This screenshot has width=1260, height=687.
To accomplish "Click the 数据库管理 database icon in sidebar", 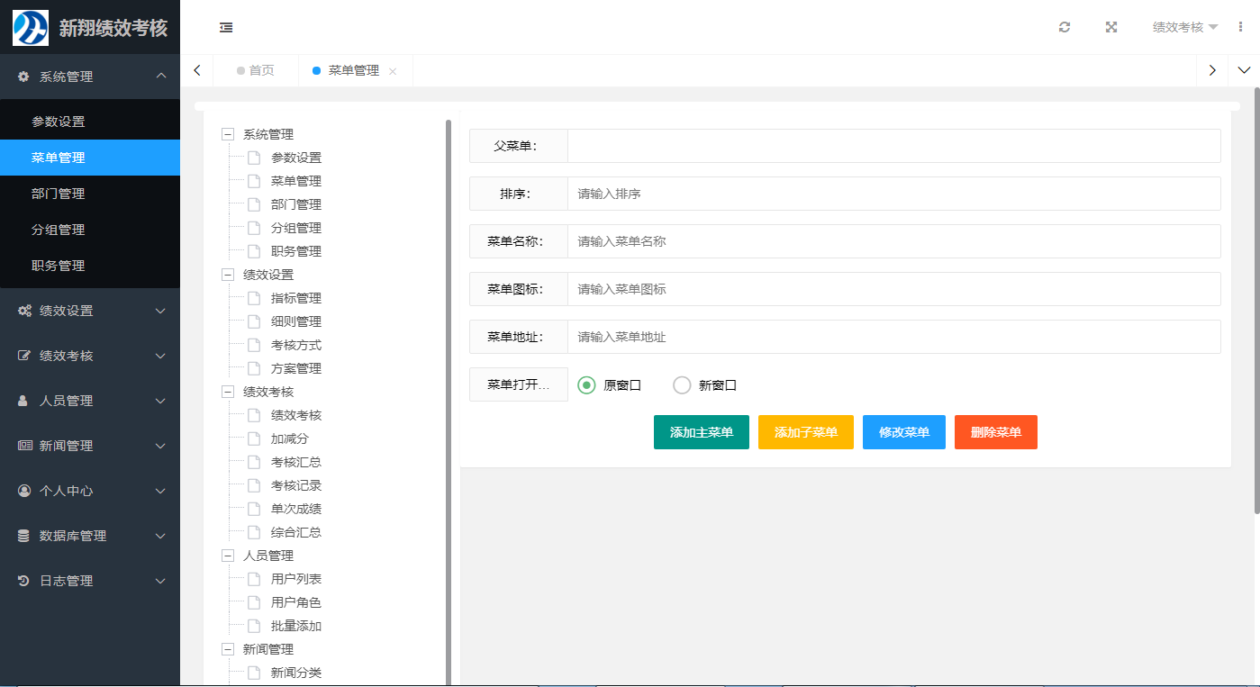I will (x=22, y=536).
